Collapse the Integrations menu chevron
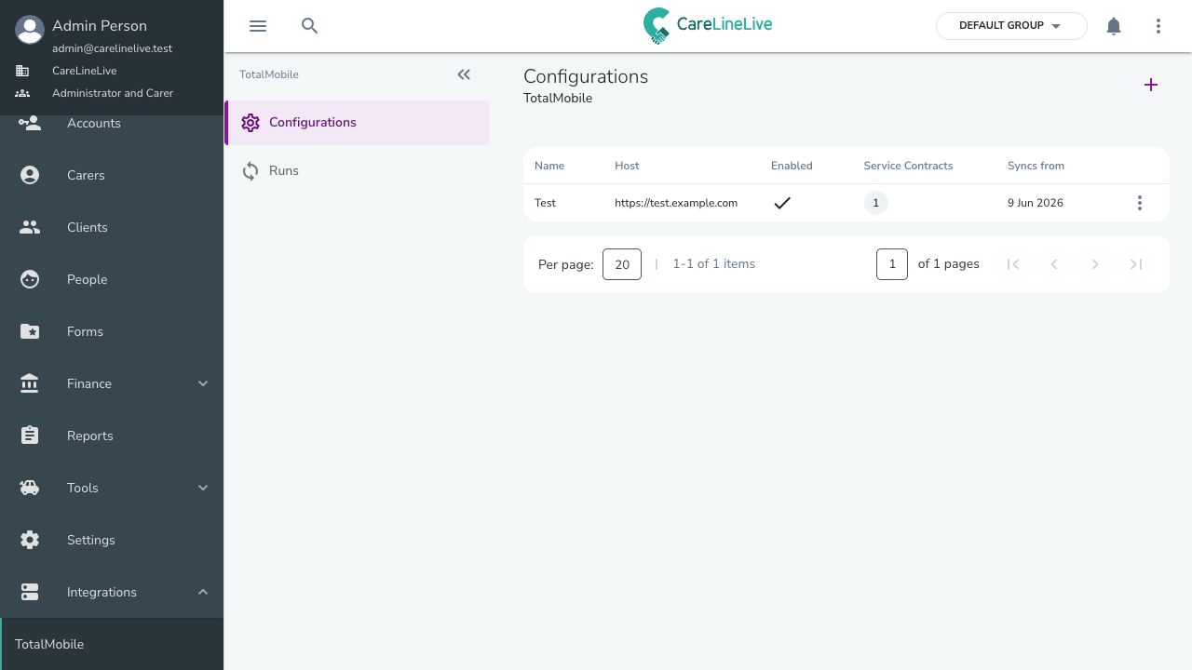This screenshot has width=1192, height=670. [203, 592]
